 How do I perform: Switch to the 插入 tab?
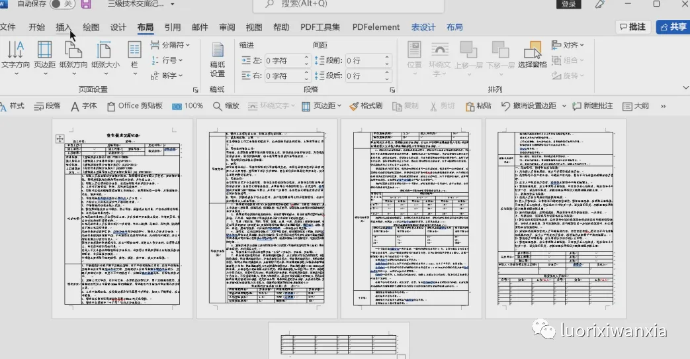[64, 27]
